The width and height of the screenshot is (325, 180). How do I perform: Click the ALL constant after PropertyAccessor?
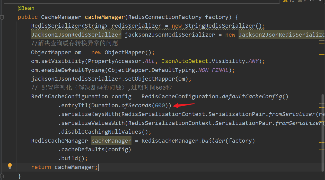click(150, 61)
